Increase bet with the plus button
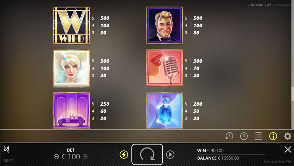Screen dimensions: 294x166 click(85, 157)
